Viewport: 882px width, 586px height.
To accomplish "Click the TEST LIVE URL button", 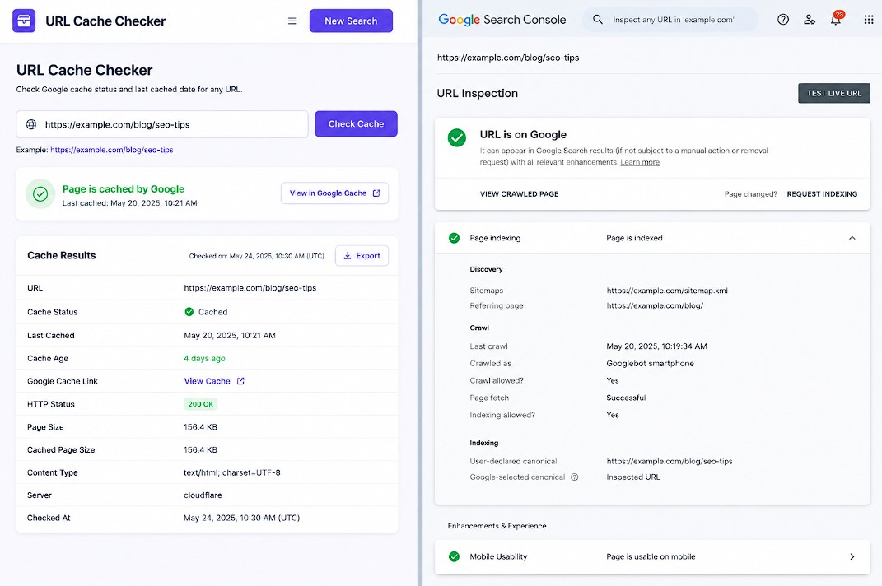I will [834, 93].
